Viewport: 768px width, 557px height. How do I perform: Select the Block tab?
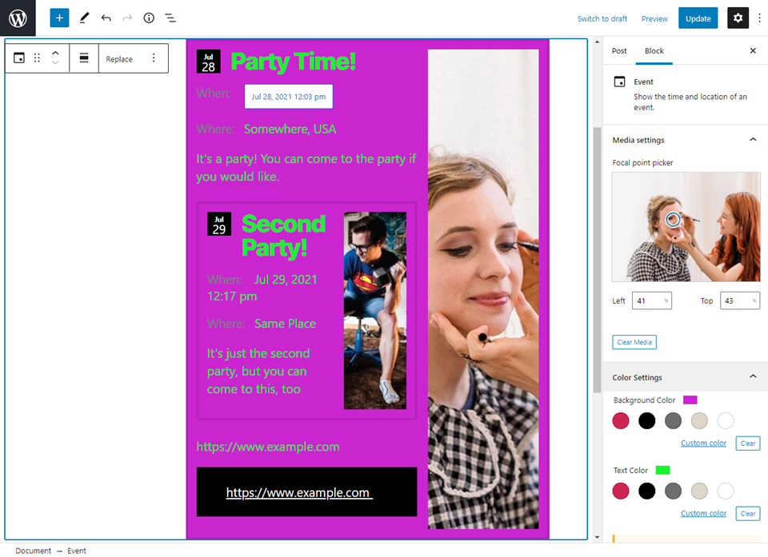(x=654, y=51)
